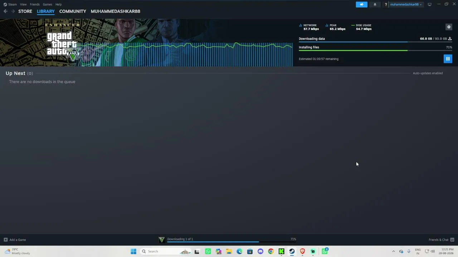Open the Games menu
458x257 pixels.
[47, 4]
